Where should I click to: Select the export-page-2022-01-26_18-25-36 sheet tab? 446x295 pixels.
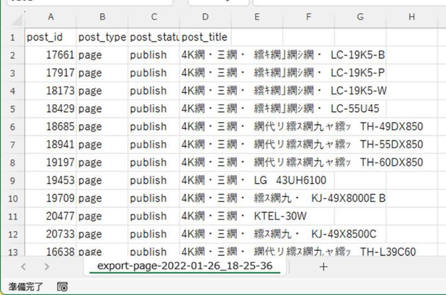click(185, 266)
